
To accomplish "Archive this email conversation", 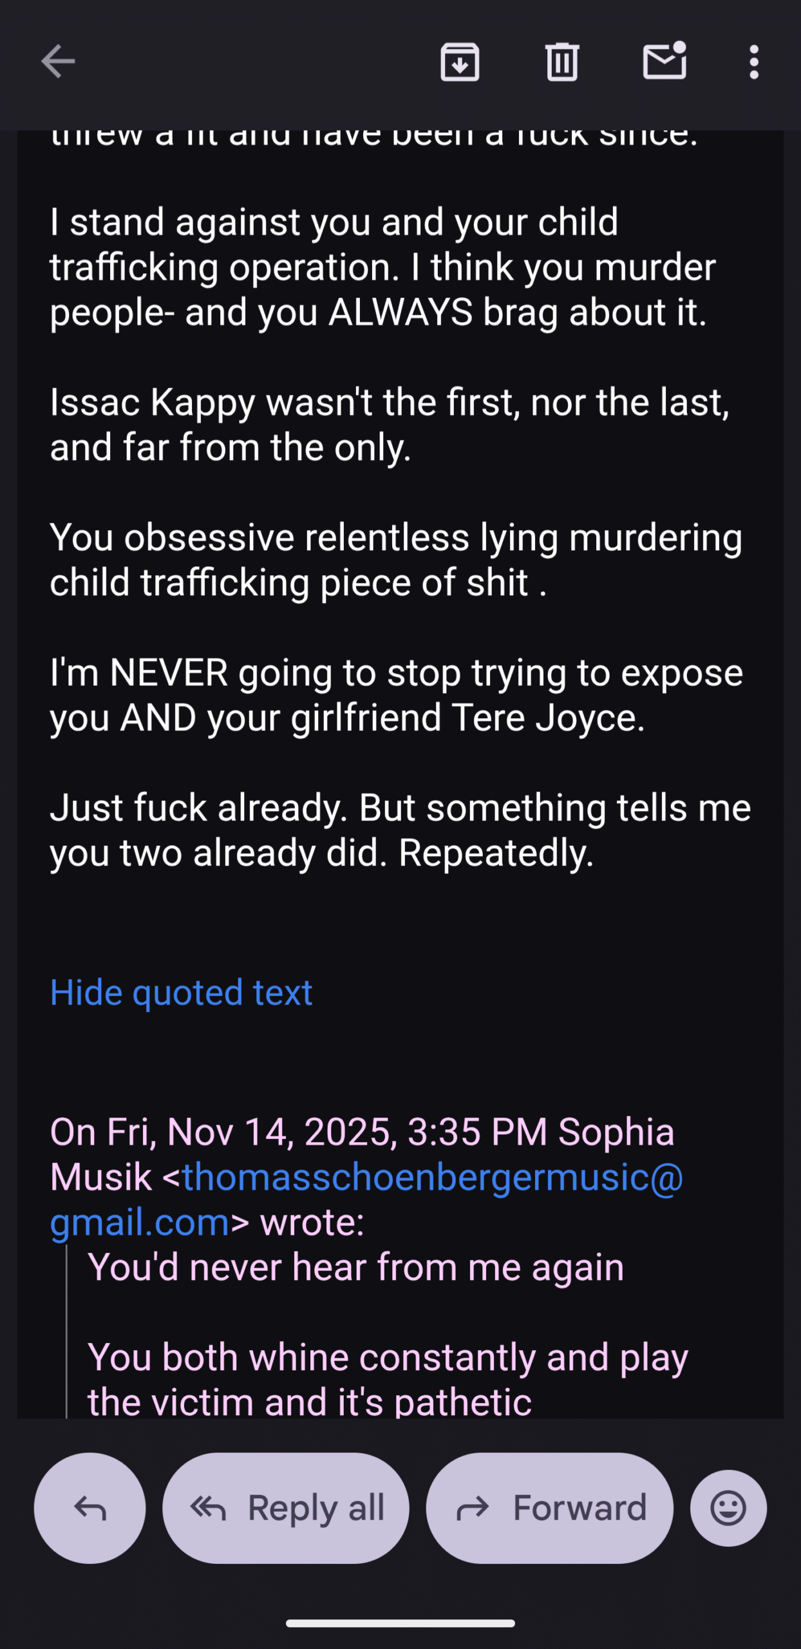I will pos(460,62).
